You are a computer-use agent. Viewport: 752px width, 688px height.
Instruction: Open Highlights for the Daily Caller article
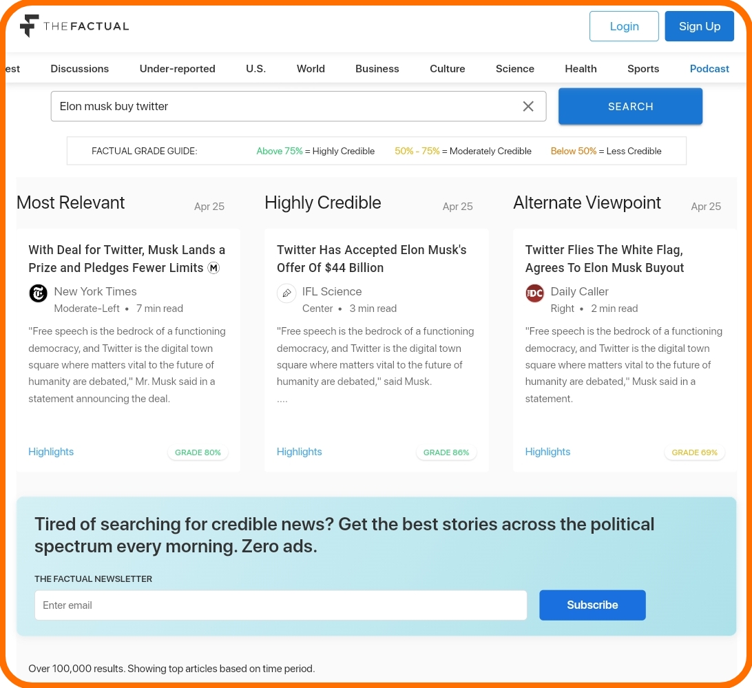click(x=547, y=452)
